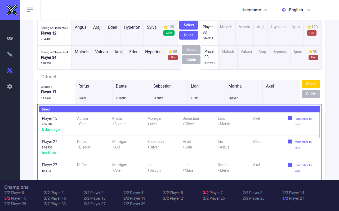Check remember to test for Player 15
The image size is (339, 211).
coord(290,118)
